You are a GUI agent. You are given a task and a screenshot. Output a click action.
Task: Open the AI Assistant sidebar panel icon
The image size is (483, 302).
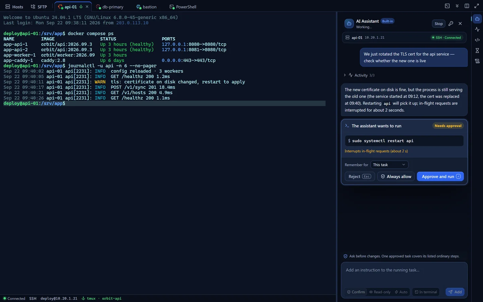click(477, 19)
